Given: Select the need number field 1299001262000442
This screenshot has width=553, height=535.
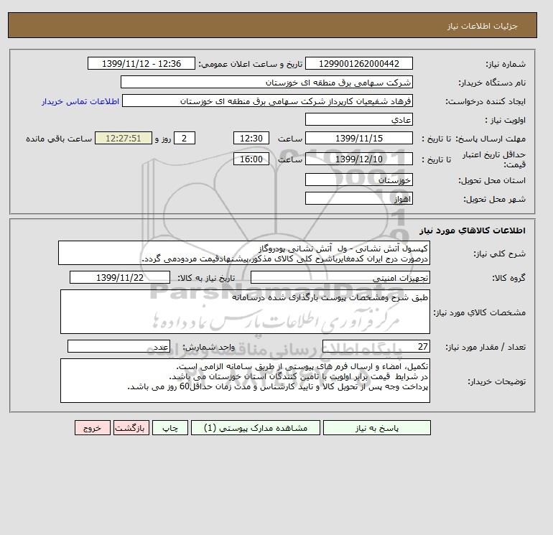Looking at the screenshot, I should point(358,63).
